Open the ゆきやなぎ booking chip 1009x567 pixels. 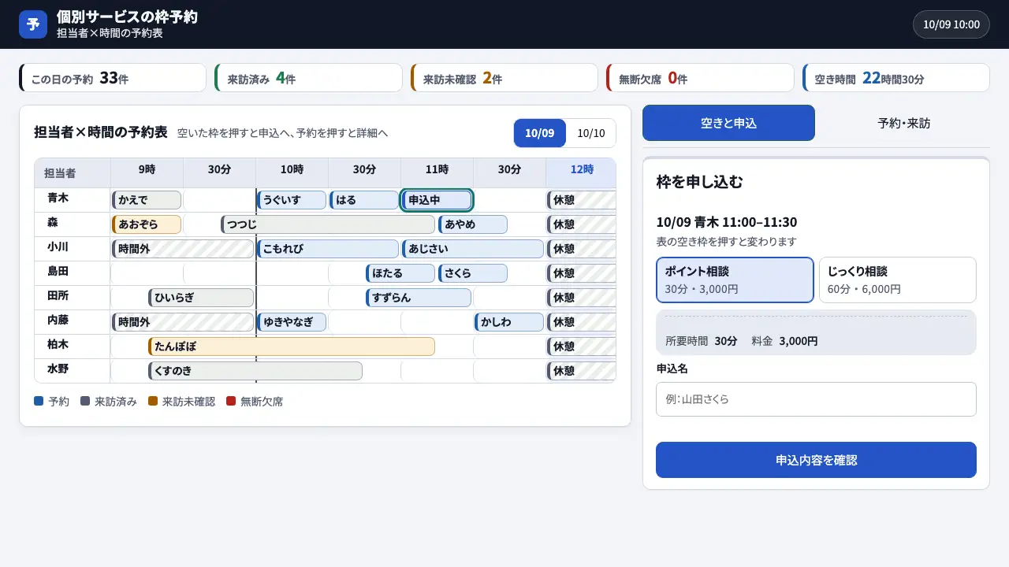point(292,322)
